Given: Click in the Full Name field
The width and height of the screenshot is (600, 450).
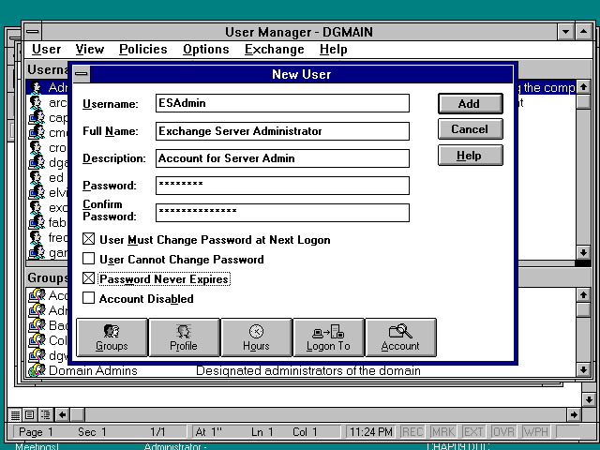Looking at the screenshot, I should tap(282, 131).
